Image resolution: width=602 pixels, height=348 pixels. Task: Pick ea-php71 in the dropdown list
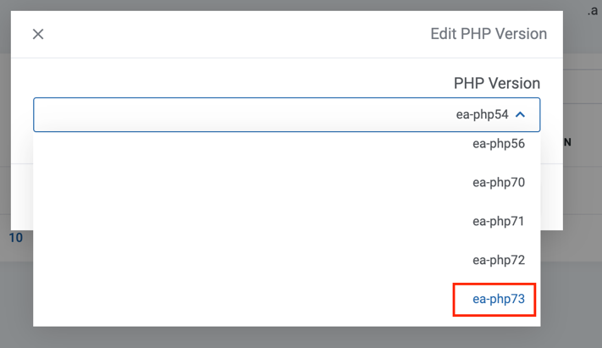(x=499, y=222)
